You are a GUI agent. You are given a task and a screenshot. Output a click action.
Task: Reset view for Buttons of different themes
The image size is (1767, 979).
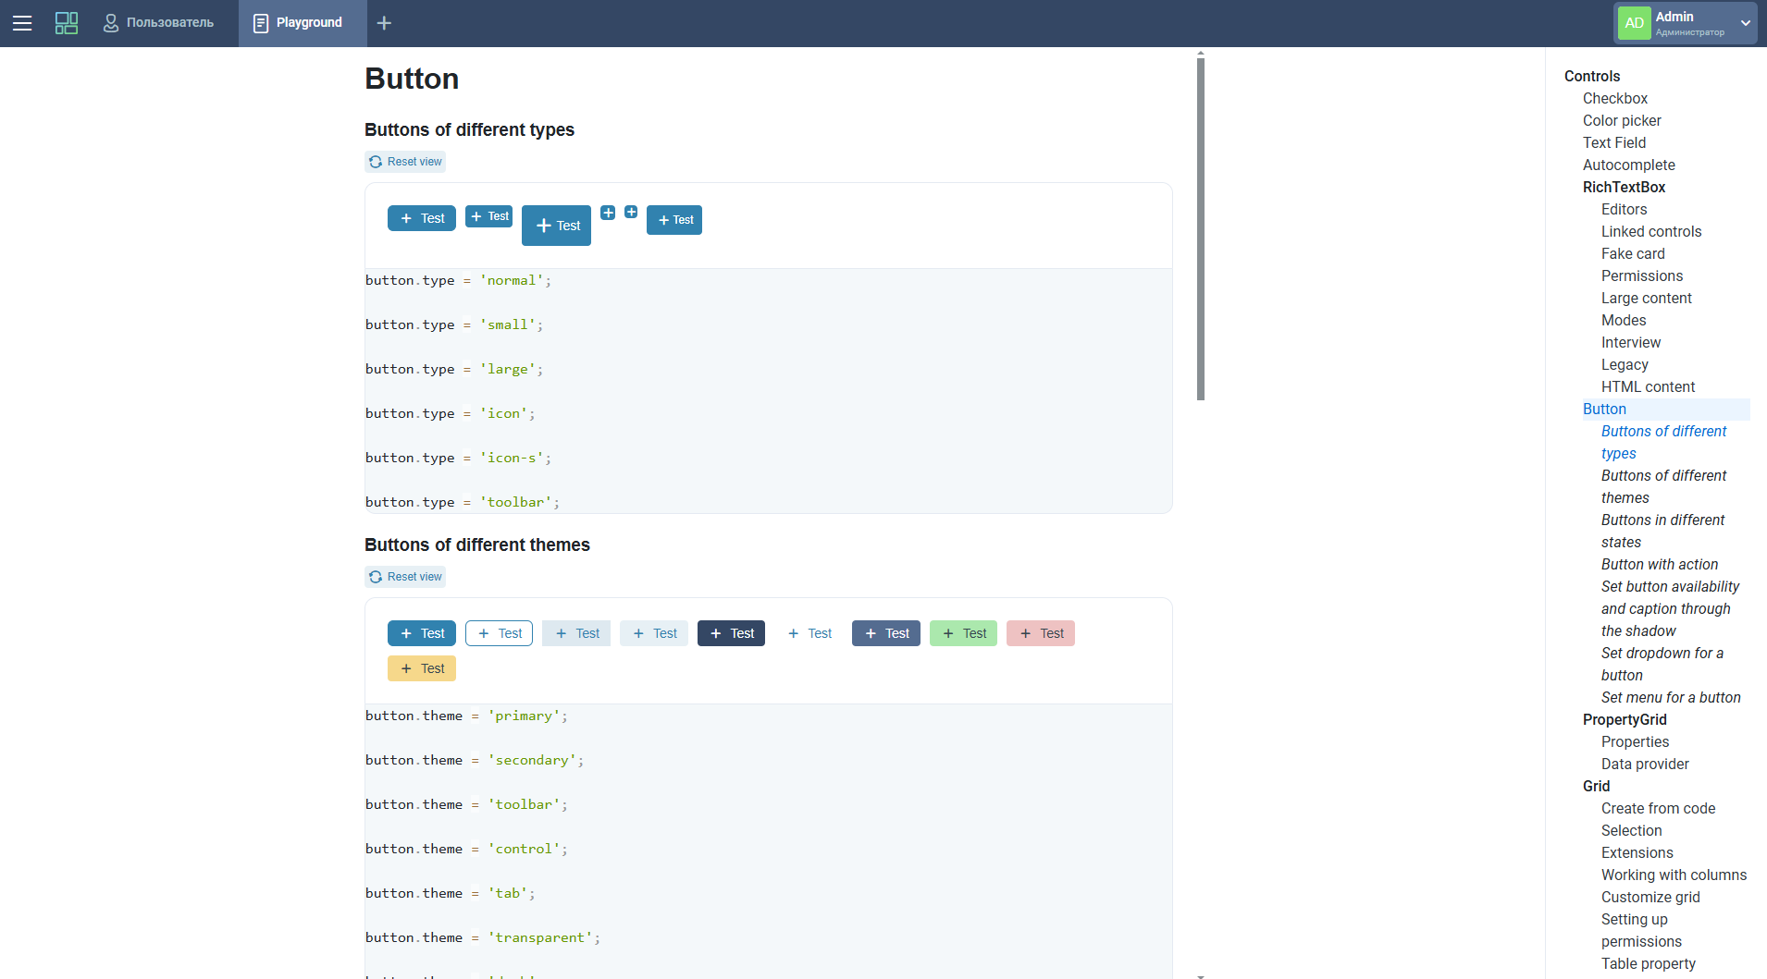point(405,577)
